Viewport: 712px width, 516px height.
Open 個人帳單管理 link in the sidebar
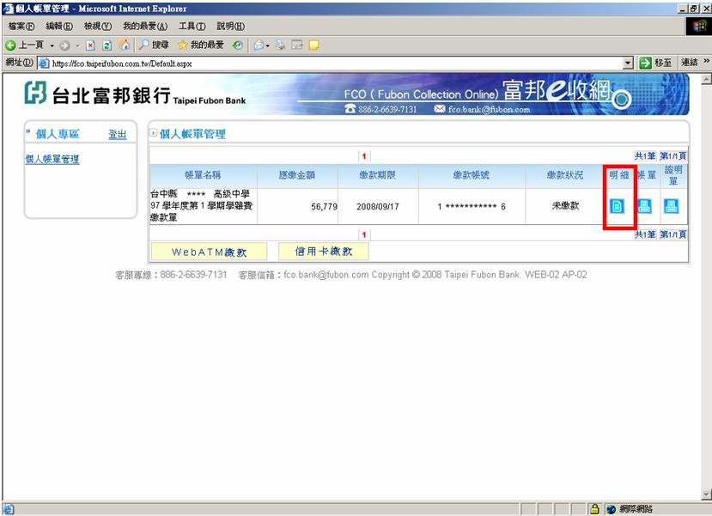[52, 159]
